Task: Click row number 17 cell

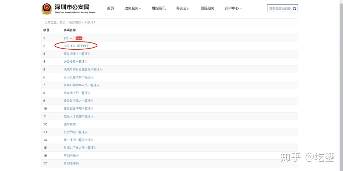Action: pyautogui.click(x=52, y=163)
